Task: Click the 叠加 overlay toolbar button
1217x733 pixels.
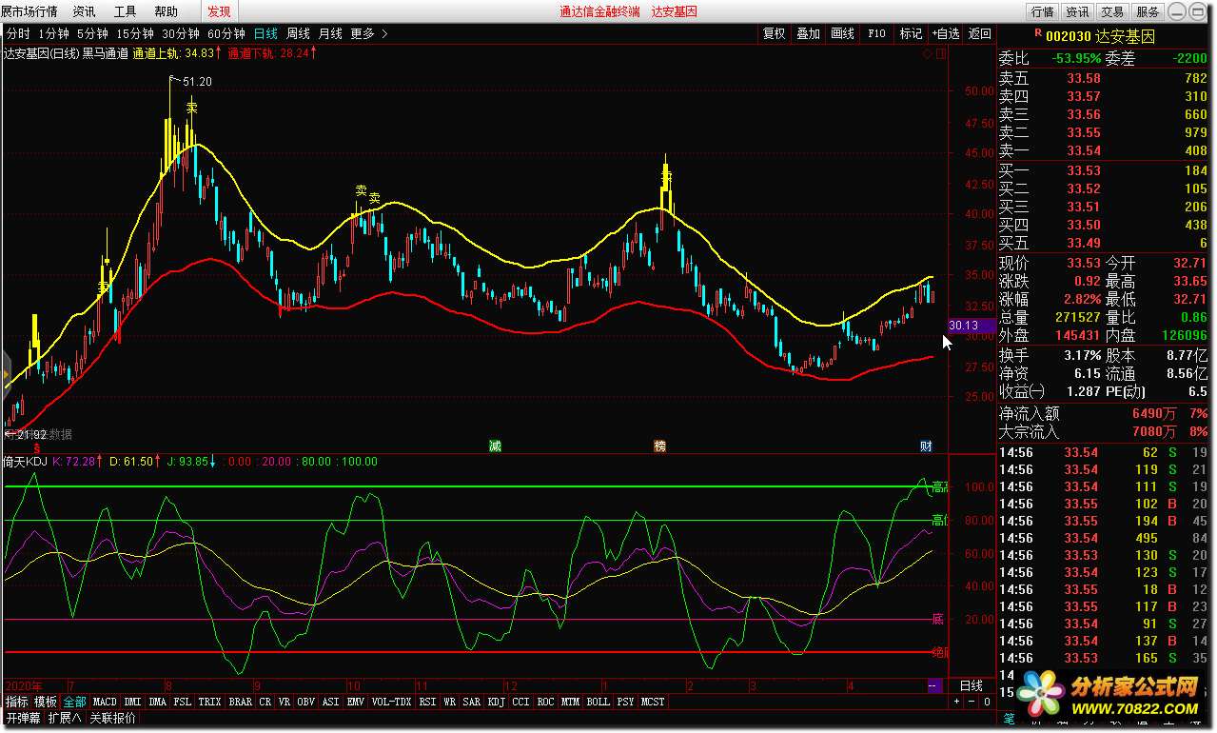Action: [x=809, y=33]
